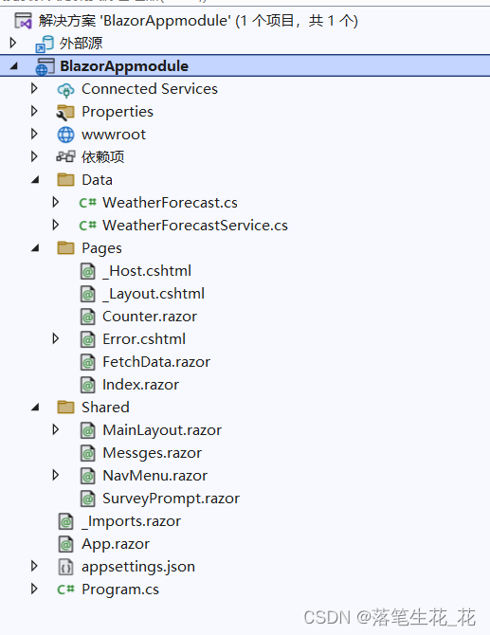Expand the appsettings.json node

[x=34, y=566]
